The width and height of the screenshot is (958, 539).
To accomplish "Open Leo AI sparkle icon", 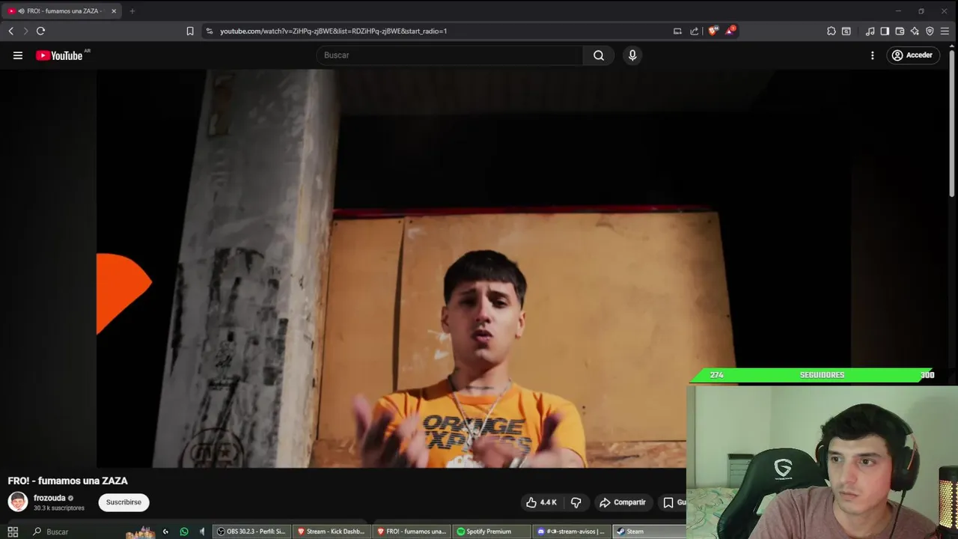I will tap(915, 31).
